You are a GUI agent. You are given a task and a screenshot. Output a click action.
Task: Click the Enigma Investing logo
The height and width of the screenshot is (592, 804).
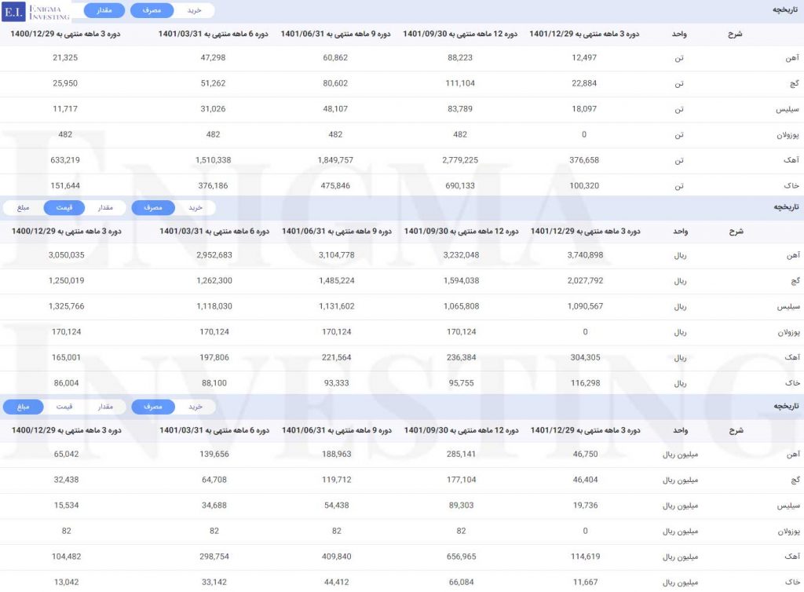(37, 11)
